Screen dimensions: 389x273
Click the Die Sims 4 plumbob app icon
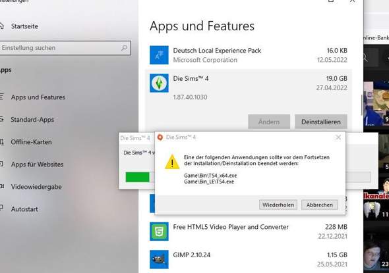(x=159, y=83)
